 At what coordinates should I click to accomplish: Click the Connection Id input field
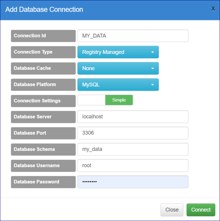coord(133,36)
